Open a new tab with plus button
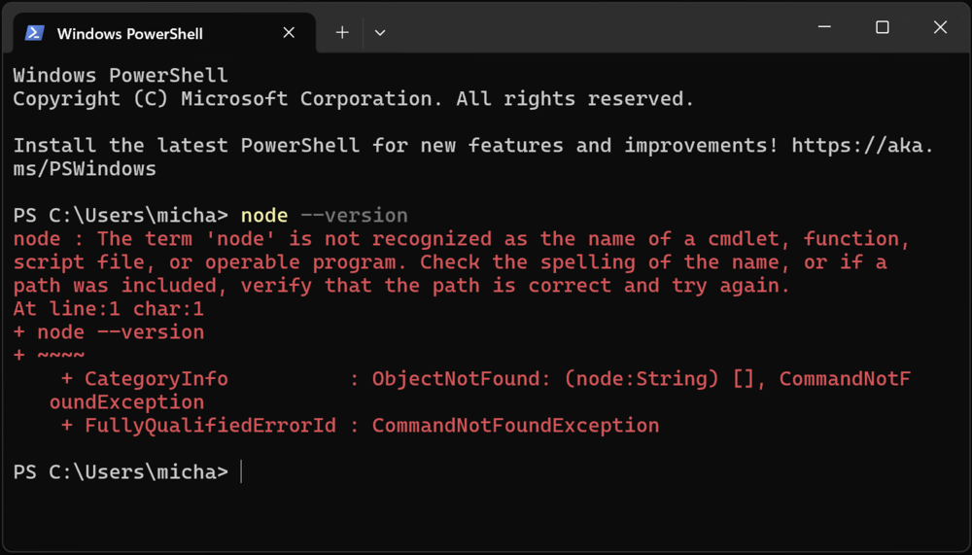972x555 pixels. point(342,33)
